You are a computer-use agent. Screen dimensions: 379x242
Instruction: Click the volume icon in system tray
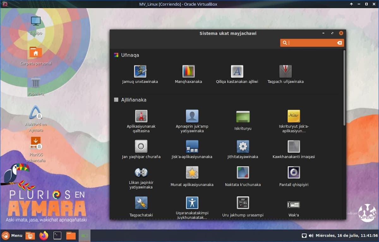pos(311,236)
